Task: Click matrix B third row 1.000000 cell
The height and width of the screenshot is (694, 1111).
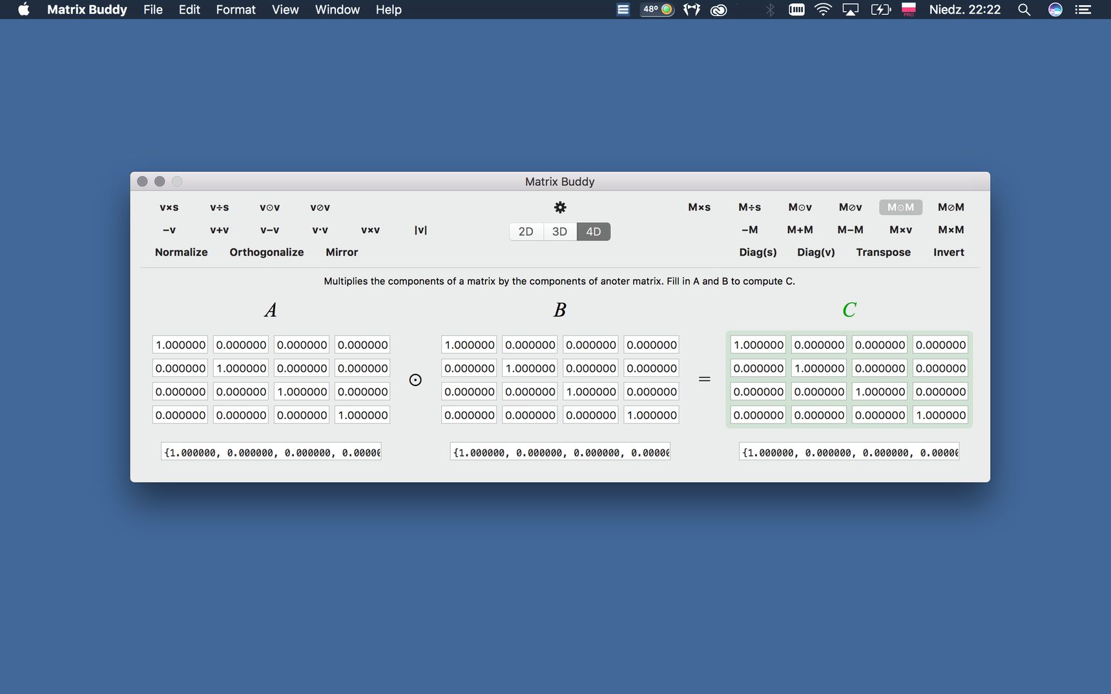Action: (x=590, y=392)
